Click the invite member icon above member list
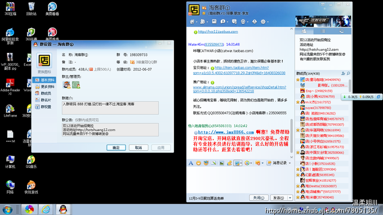Screen dimensions: 383x215 (343, 73)
